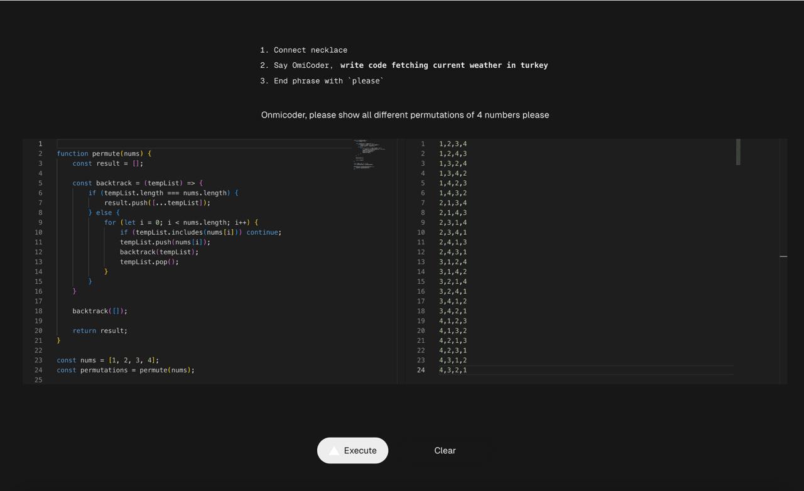Image resolution: width=804 pixels, height=491 pixels.
Task: Click output row '2,4,3,1'
Action: click(453, 252)
